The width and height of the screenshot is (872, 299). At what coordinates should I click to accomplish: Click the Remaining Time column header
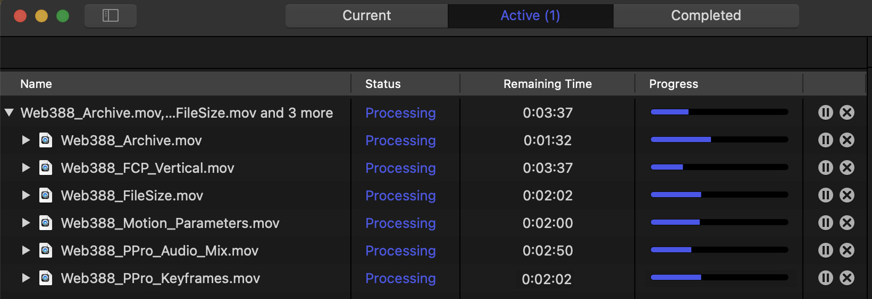pos(547,84)
